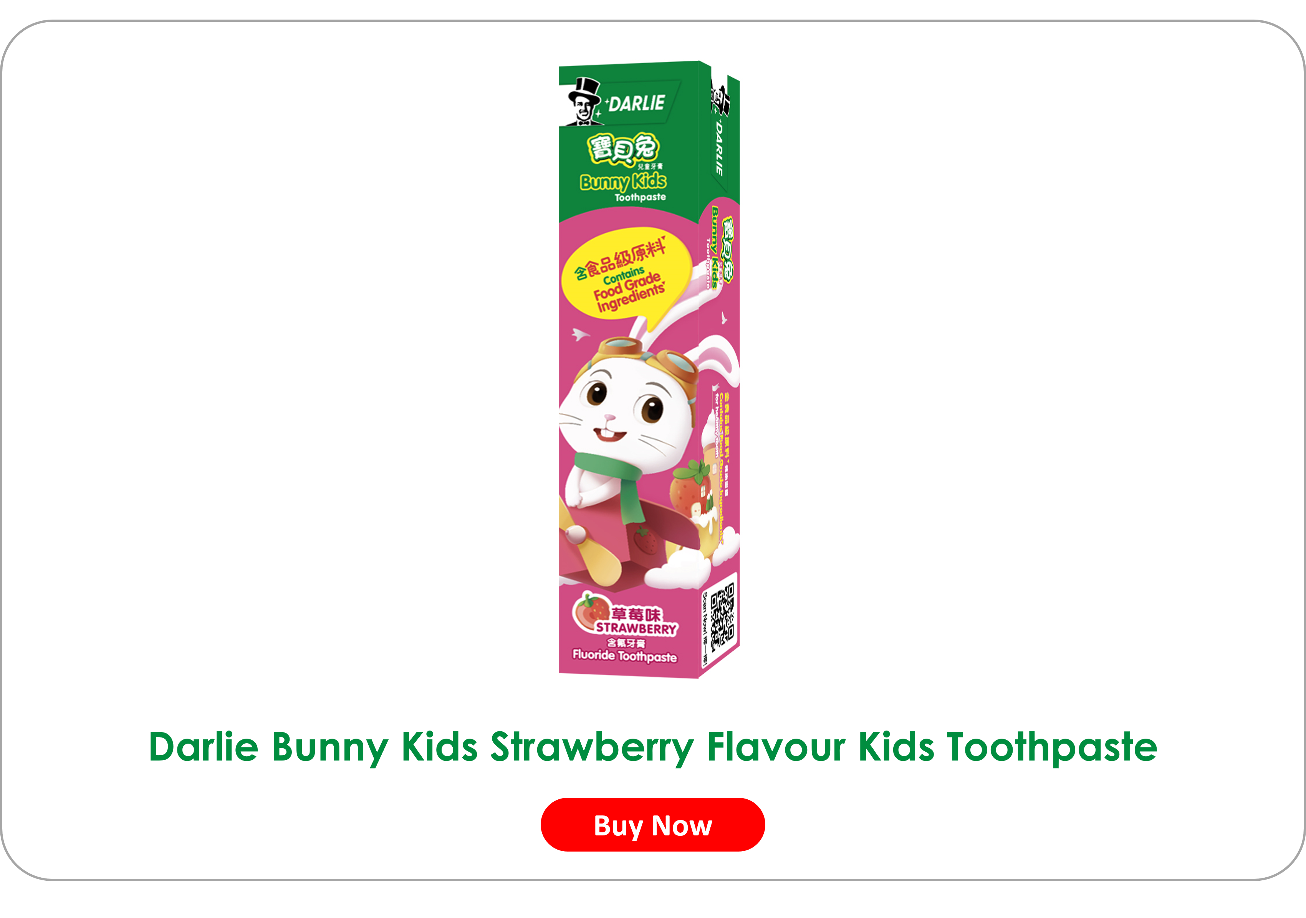This screenshot has height=918, width=1306.
Task: Click the vertical DARLIE text on side panel
Action: point(719,147)
